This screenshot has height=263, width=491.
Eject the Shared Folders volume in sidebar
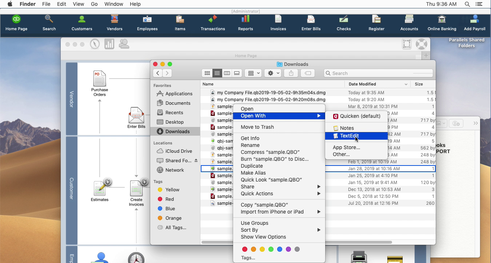coord(196,160)
